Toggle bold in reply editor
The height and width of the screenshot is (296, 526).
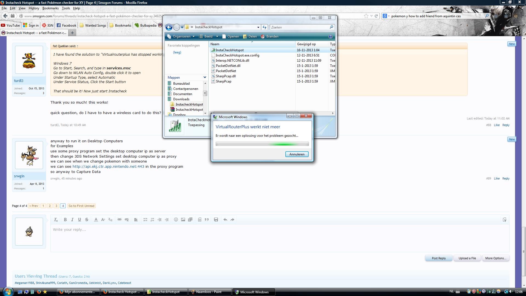click(65, 220)
